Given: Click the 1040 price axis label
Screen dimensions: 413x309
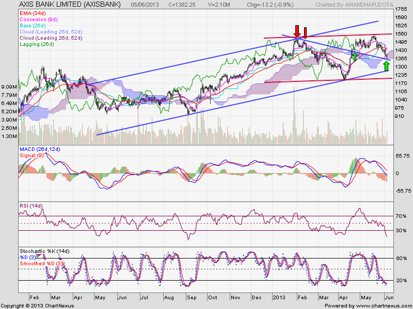Looking at the screenshot, I should [x=401, y=99].
